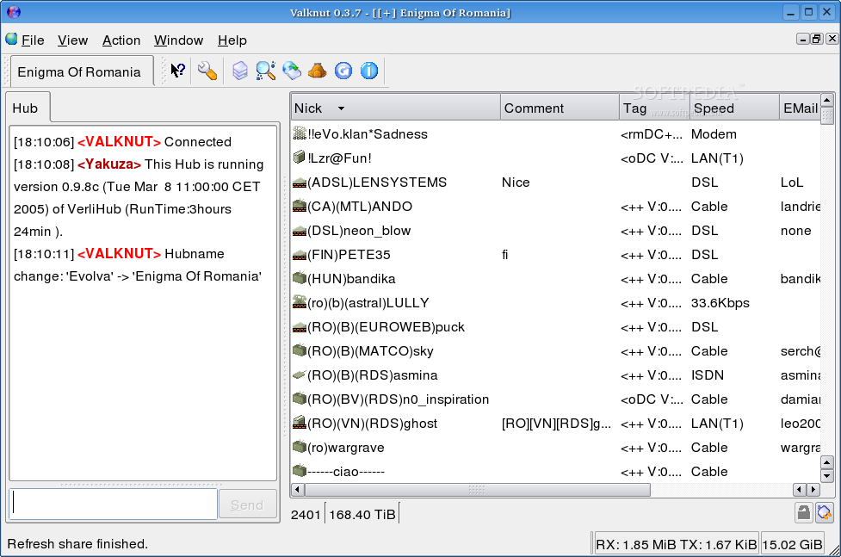Viewport: 841px width, 557px height.
Task: Click '<Yakuza>' name in chat log
Action: click(109, 164)
